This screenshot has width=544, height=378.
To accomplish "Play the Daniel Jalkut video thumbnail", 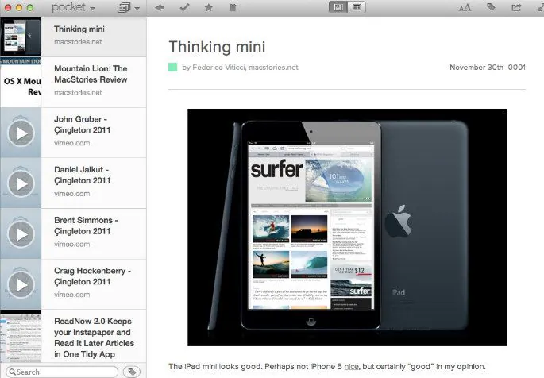I will pos(21,183).
